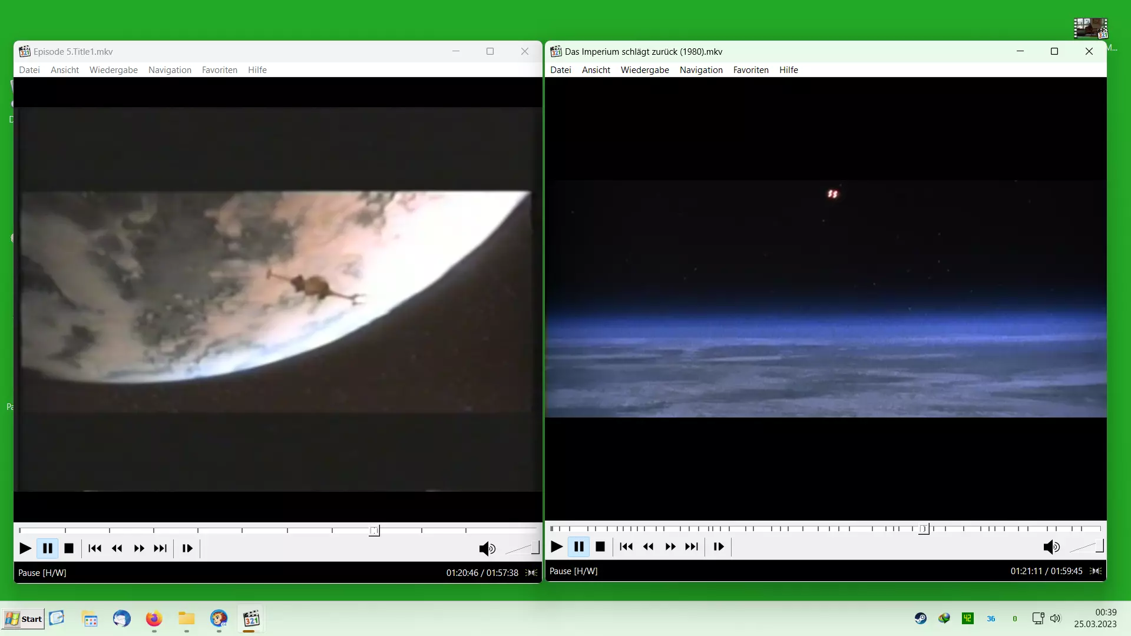Skip to next chapter in Episode 5 window

point(160,548)
